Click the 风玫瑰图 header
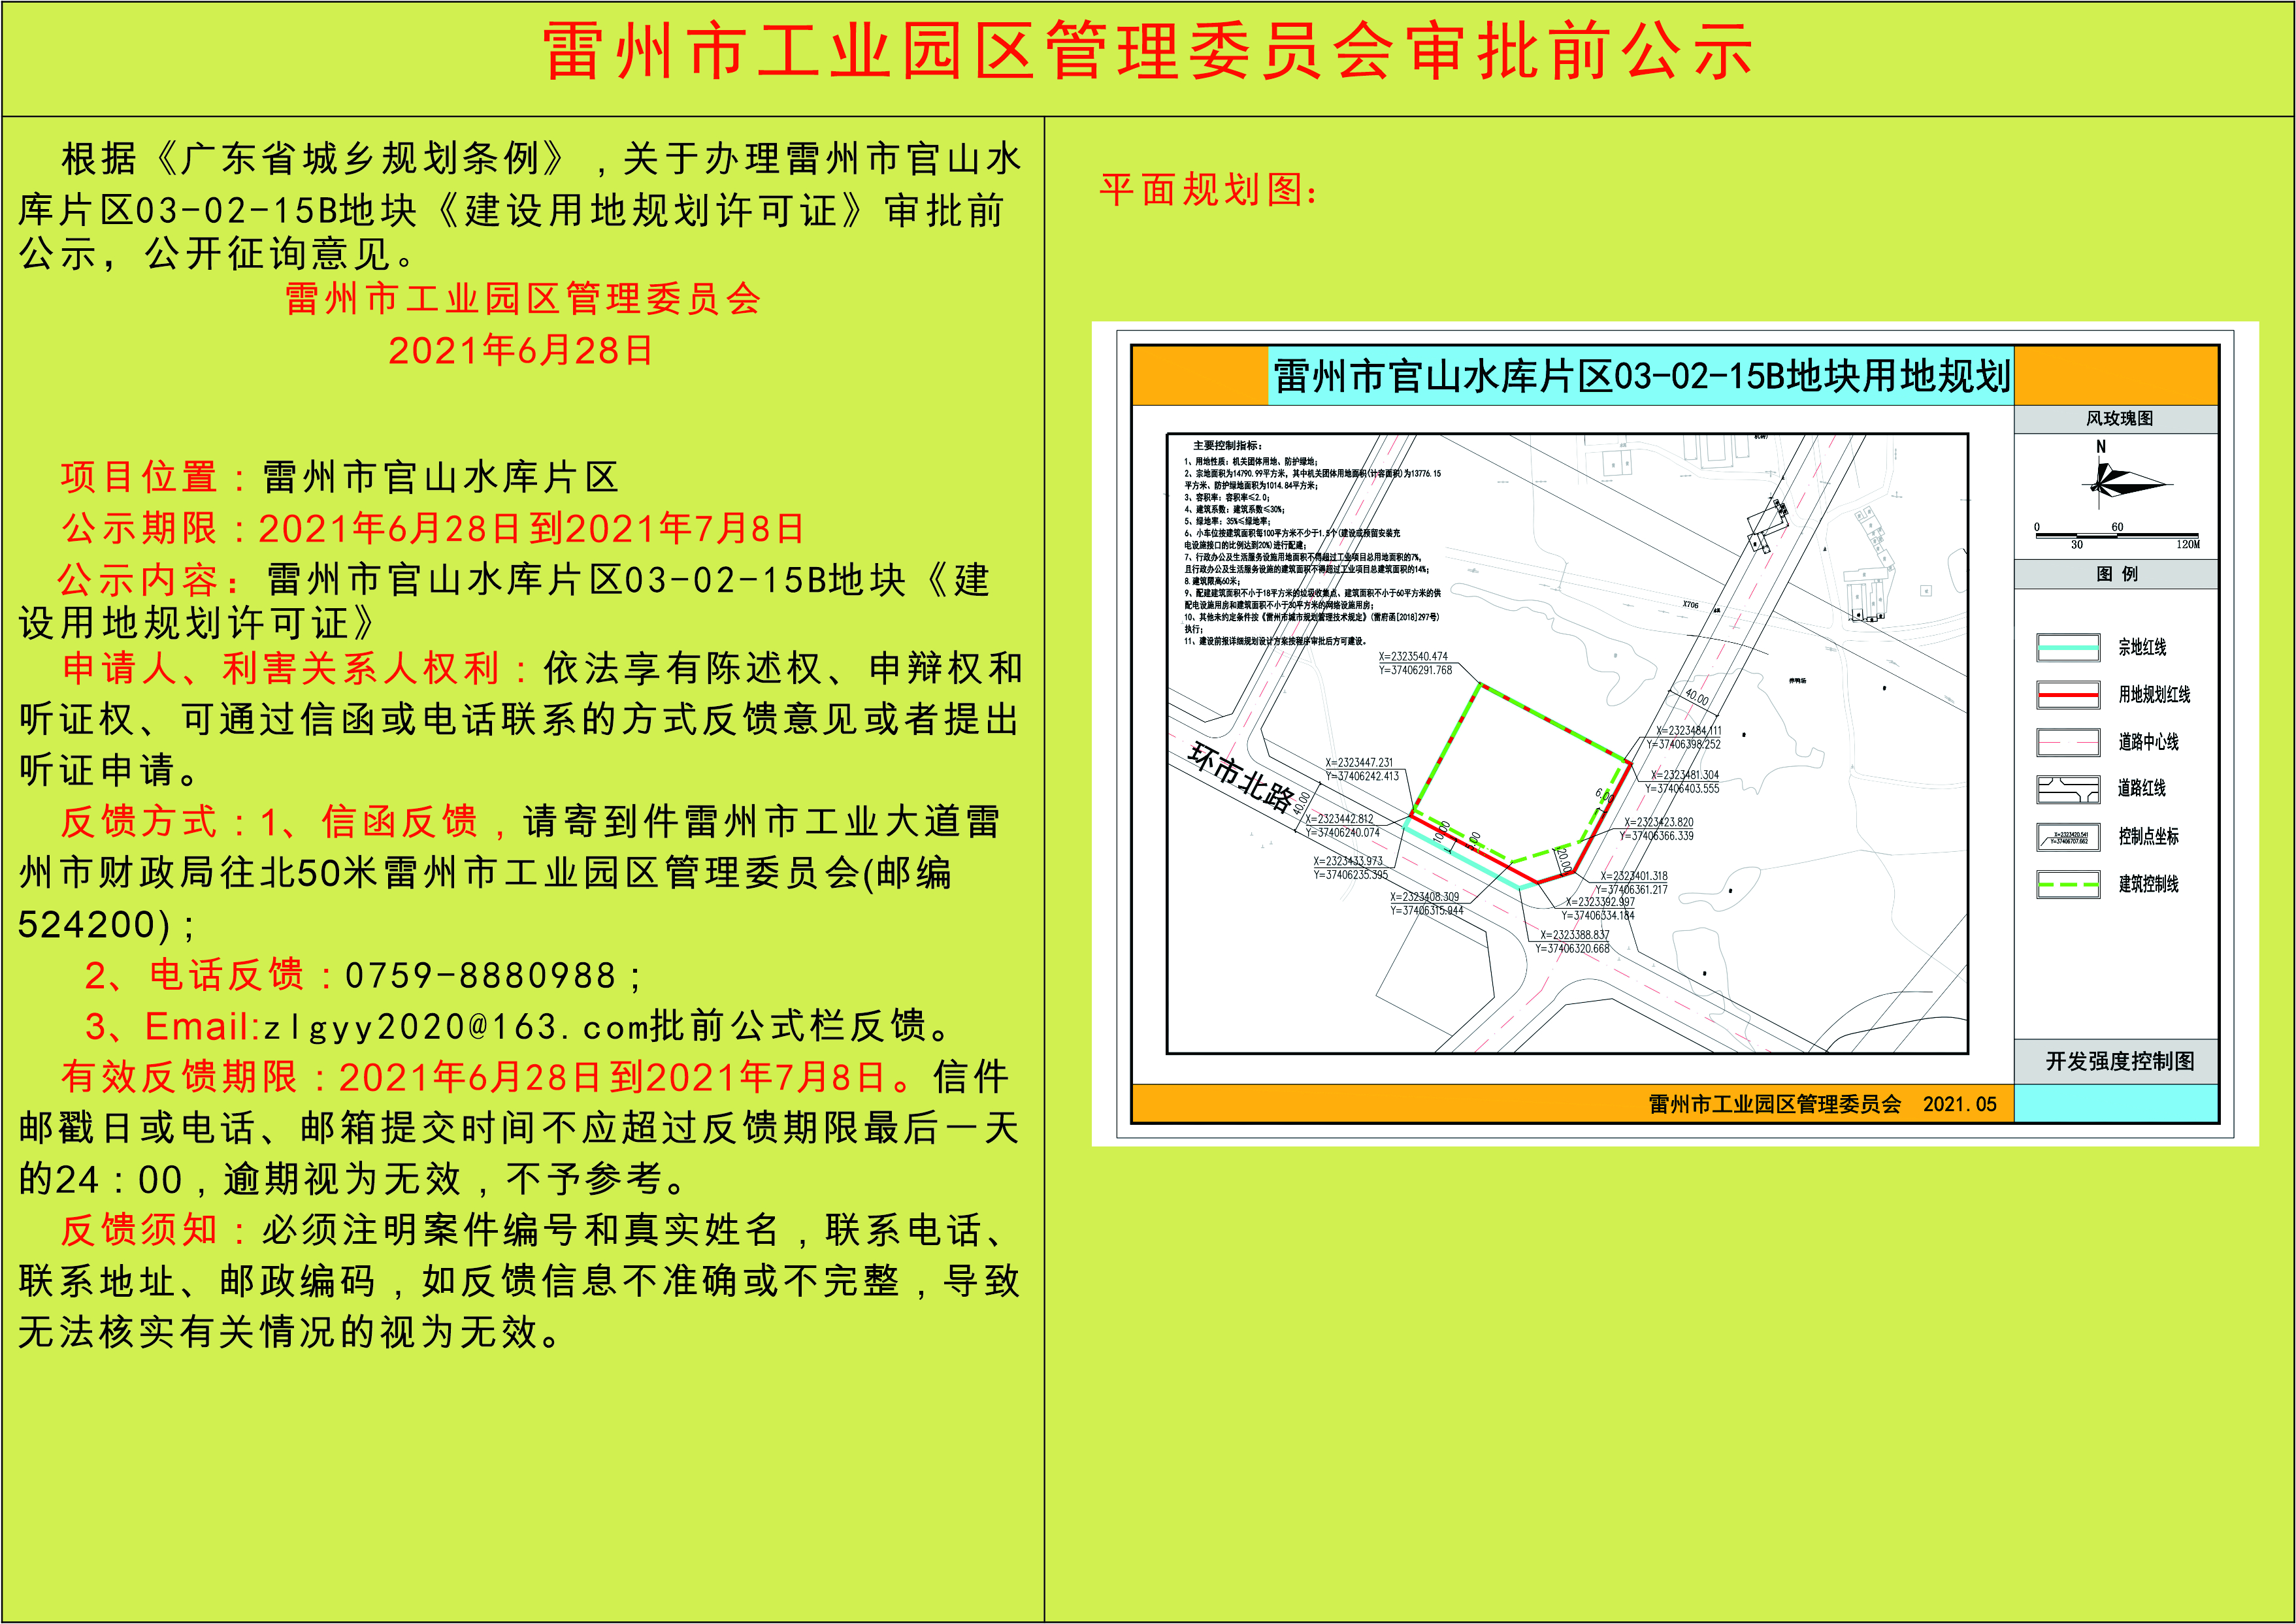2296x1624 pixels. click(x=2119, y=419)
